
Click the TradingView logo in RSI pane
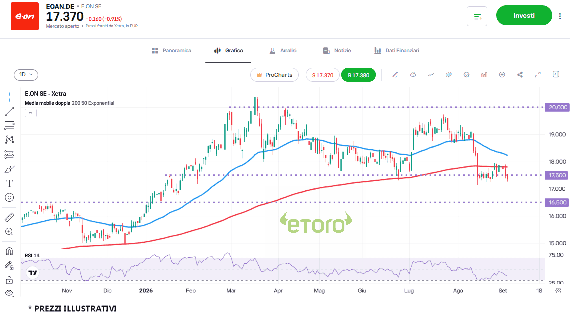[x=33, y=272]
